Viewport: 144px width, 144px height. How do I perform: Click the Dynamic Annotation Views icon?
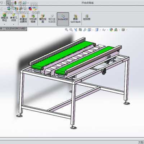point(85,30)
